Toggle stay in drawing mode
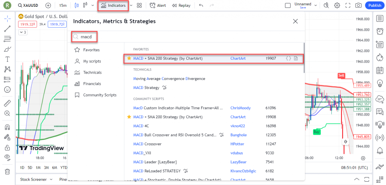Image resolution: width=386 pixels, height=185 pixels. 8,137
